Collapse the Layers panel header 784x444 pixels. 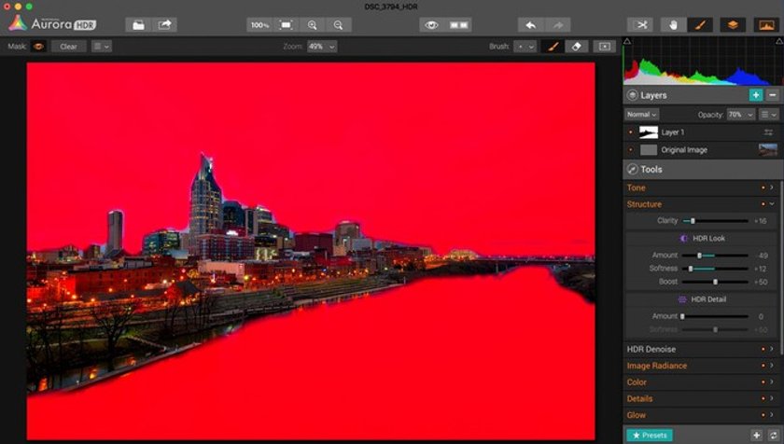[x=703, y=95]
